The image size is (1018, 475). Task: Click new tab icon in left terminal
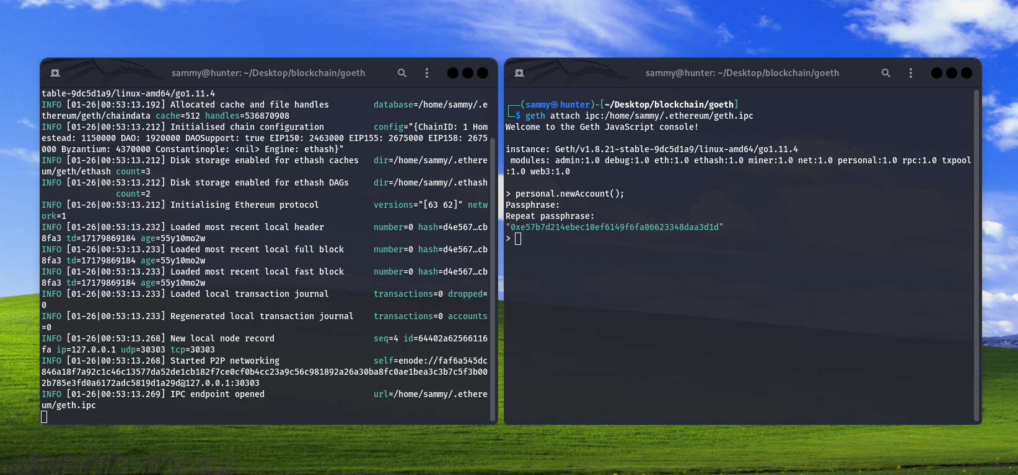[x=55, y=73]
